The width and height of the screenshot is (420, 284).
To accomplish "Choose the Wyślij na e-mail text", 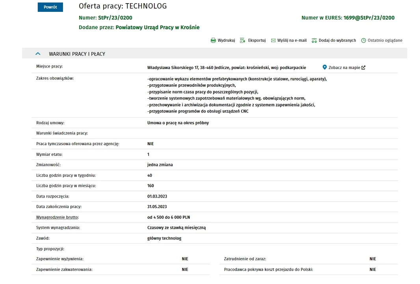I will pyautogui.click(x=292, y=40).
